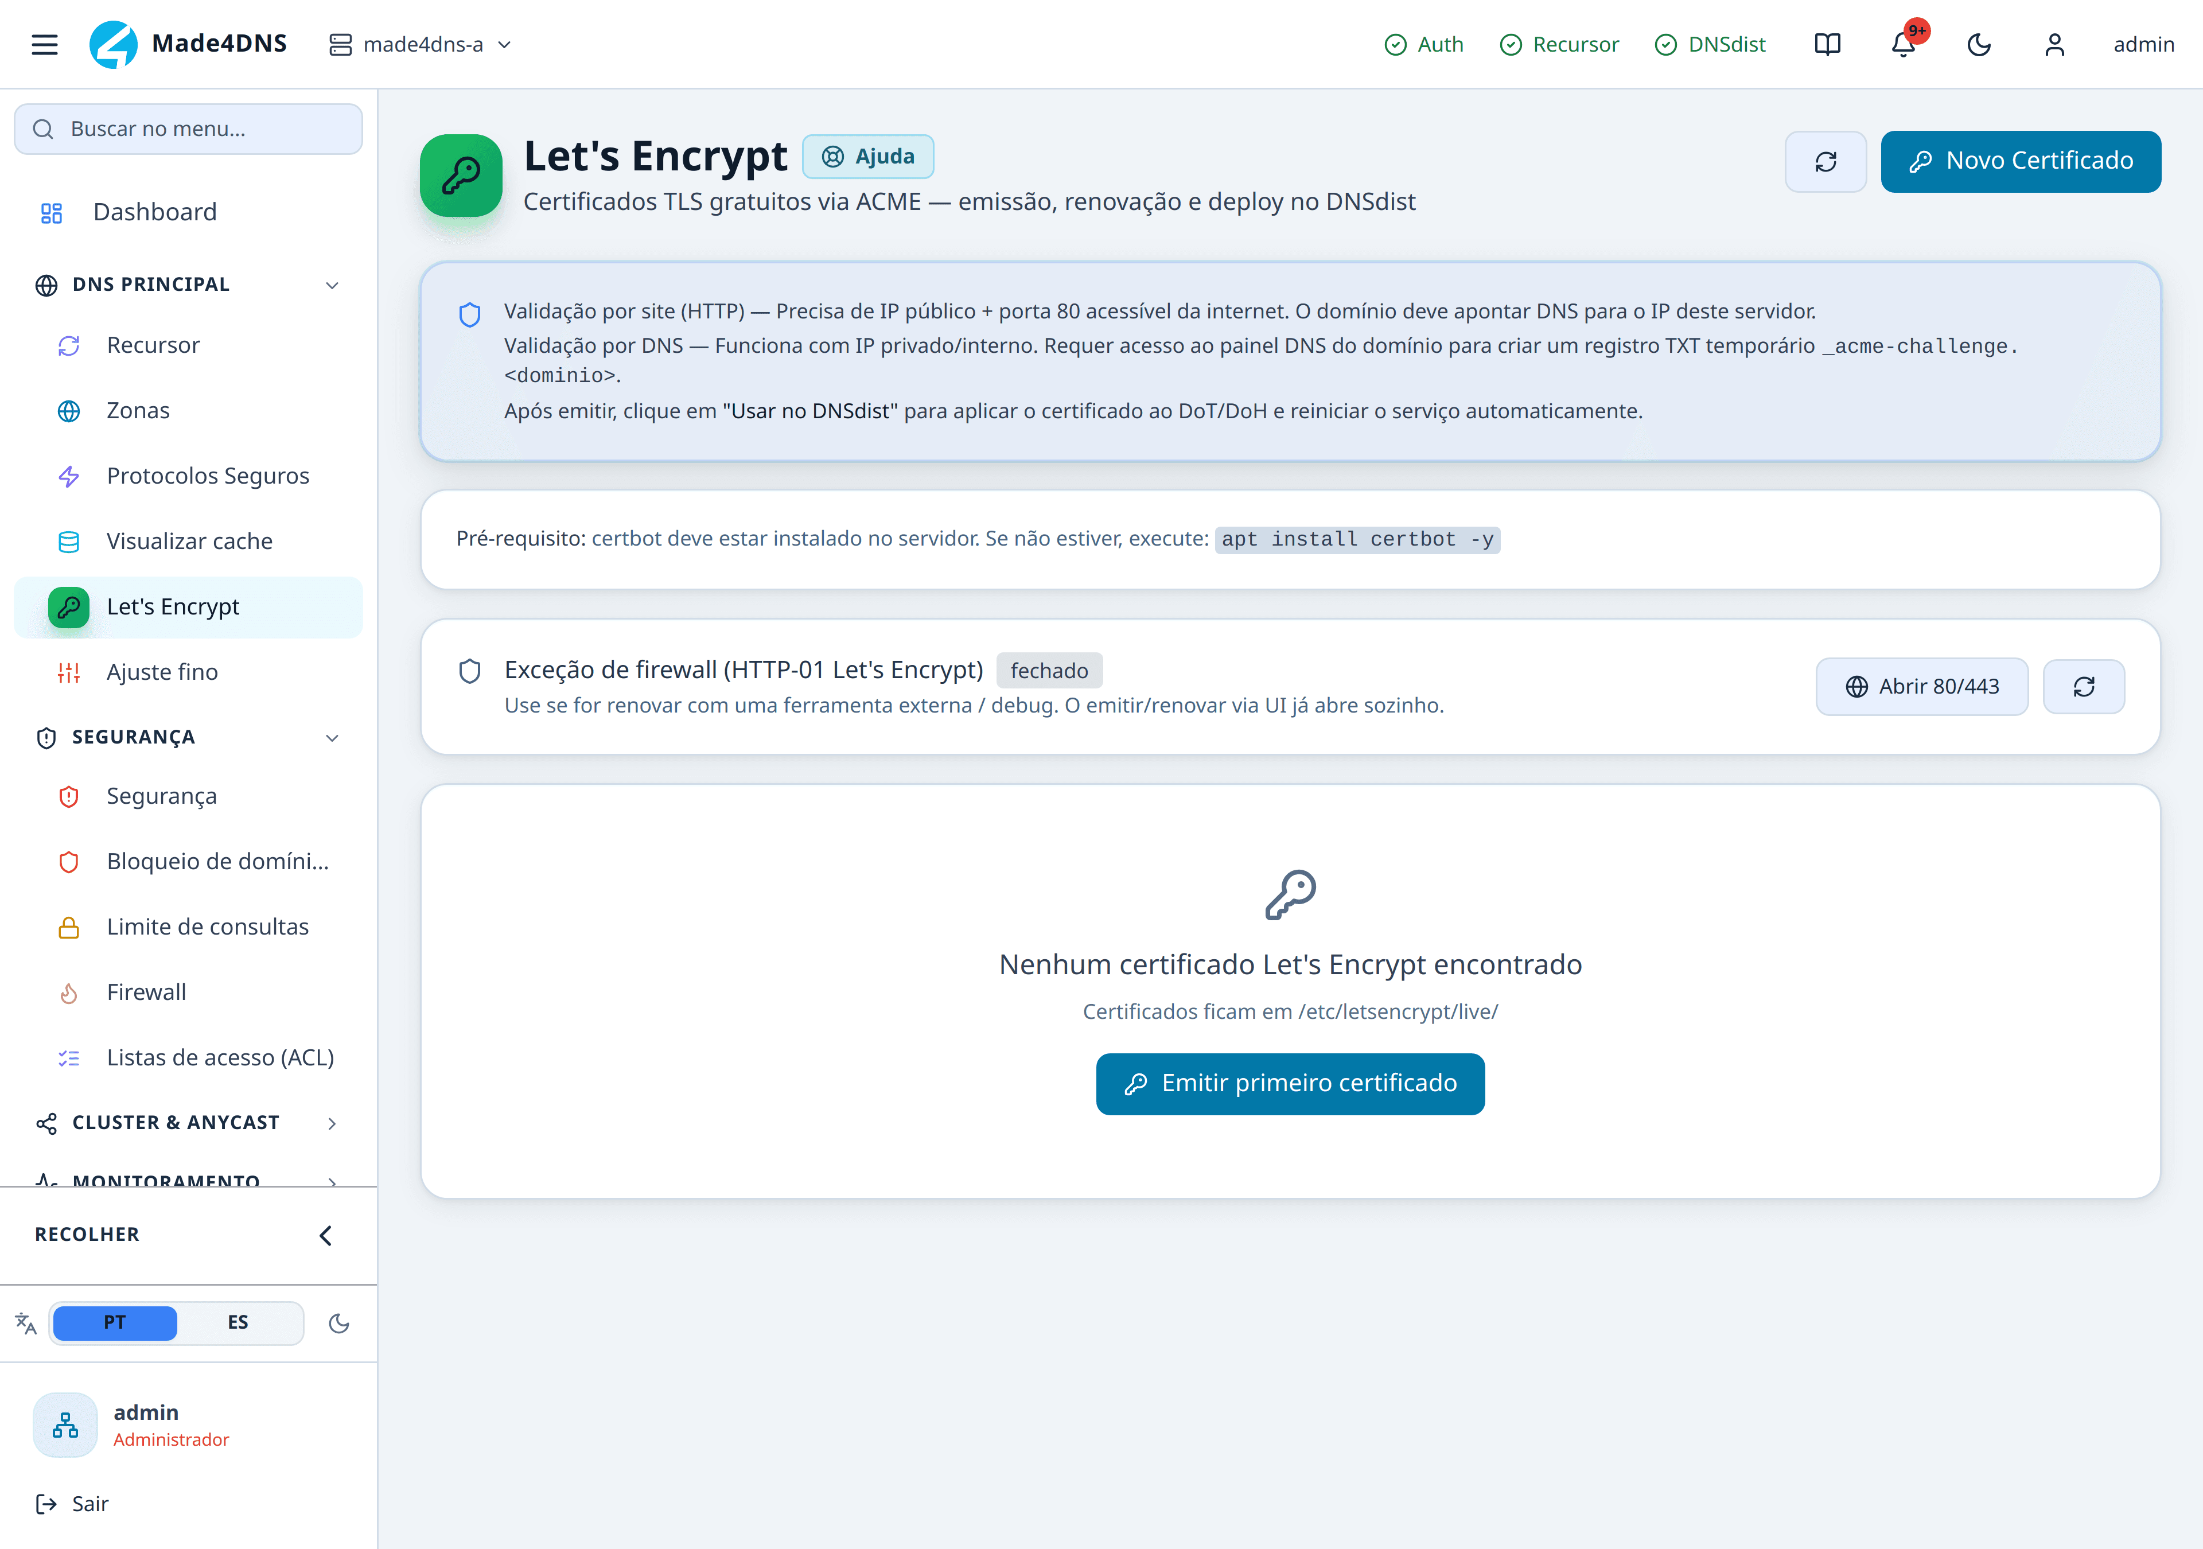Click Emitir primeiro certificado button
This screenshot has height=1549, width=2203.
pos(1290,1084)
